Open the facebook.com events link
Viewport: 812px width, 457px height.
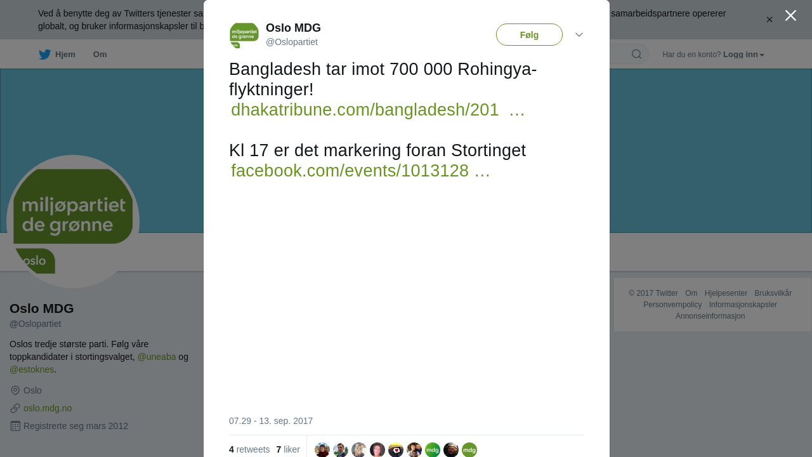point(360,171)
